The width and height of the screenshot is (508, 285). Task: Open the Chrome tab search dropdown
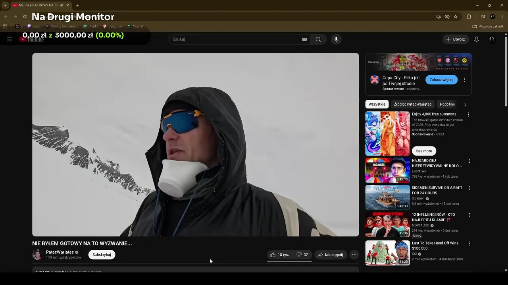tap(5, 5)
